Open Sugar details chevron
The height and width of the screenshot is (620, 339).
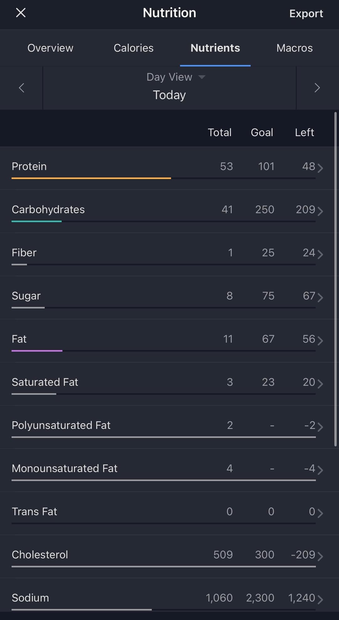pos(320,297)
